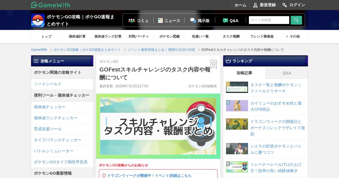The image size is (339, 178).
Task: Click the green search magnifier button
Action: pyautogui.click(x=296, y=20)
